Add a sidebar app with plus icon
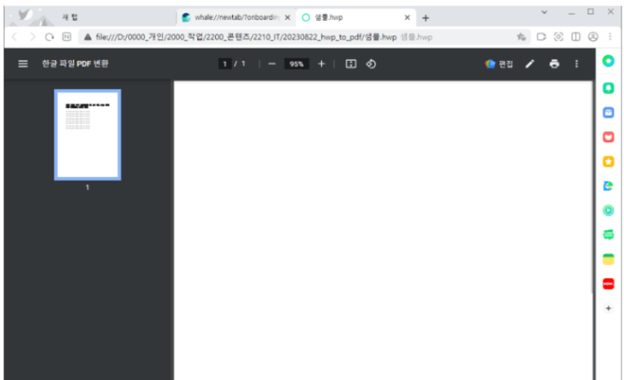This screenshot has width=624, height=380. click(608, 308)
